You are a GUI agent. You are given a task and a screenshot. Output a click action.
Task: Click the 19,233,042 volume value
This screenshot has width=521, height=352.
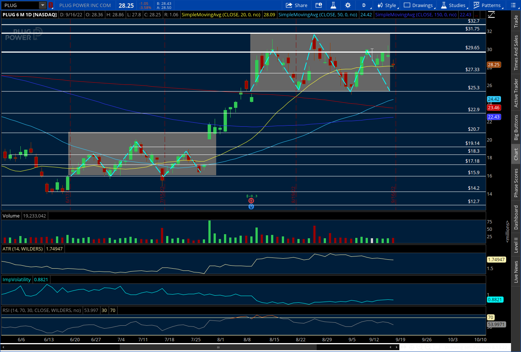coord(34,216)
